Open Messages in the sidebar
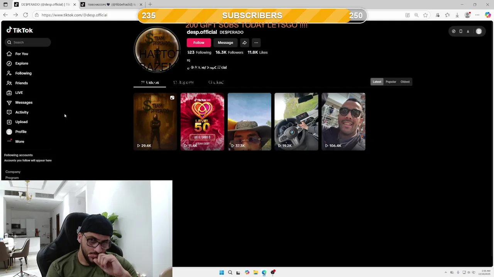Viewport: 494px width, 277px height. tap(24, 102)
